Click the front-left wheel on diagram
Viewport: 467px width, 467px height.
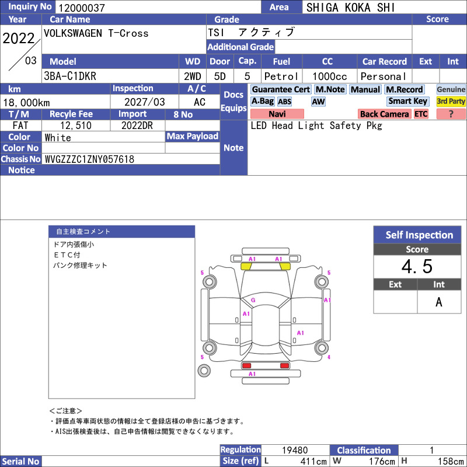click(210, 282)
